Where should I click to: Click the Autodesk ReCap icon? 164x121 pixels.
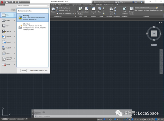tap(80, 11)
